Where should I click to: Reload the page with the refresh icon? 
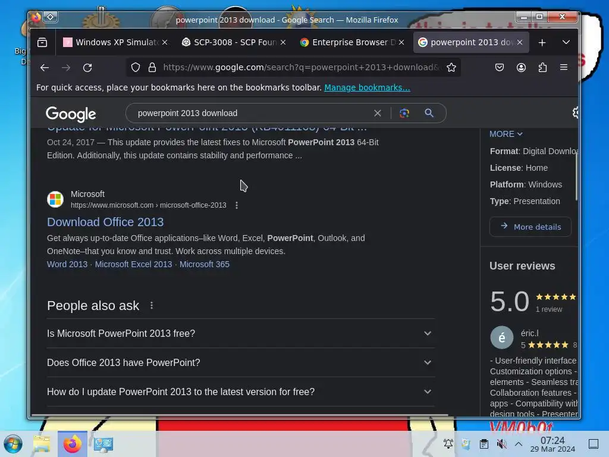(x=87, y=68)
